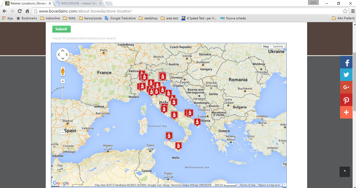Share page via Facebook icon
356x188 pixels.
click(x=346, y=62)
